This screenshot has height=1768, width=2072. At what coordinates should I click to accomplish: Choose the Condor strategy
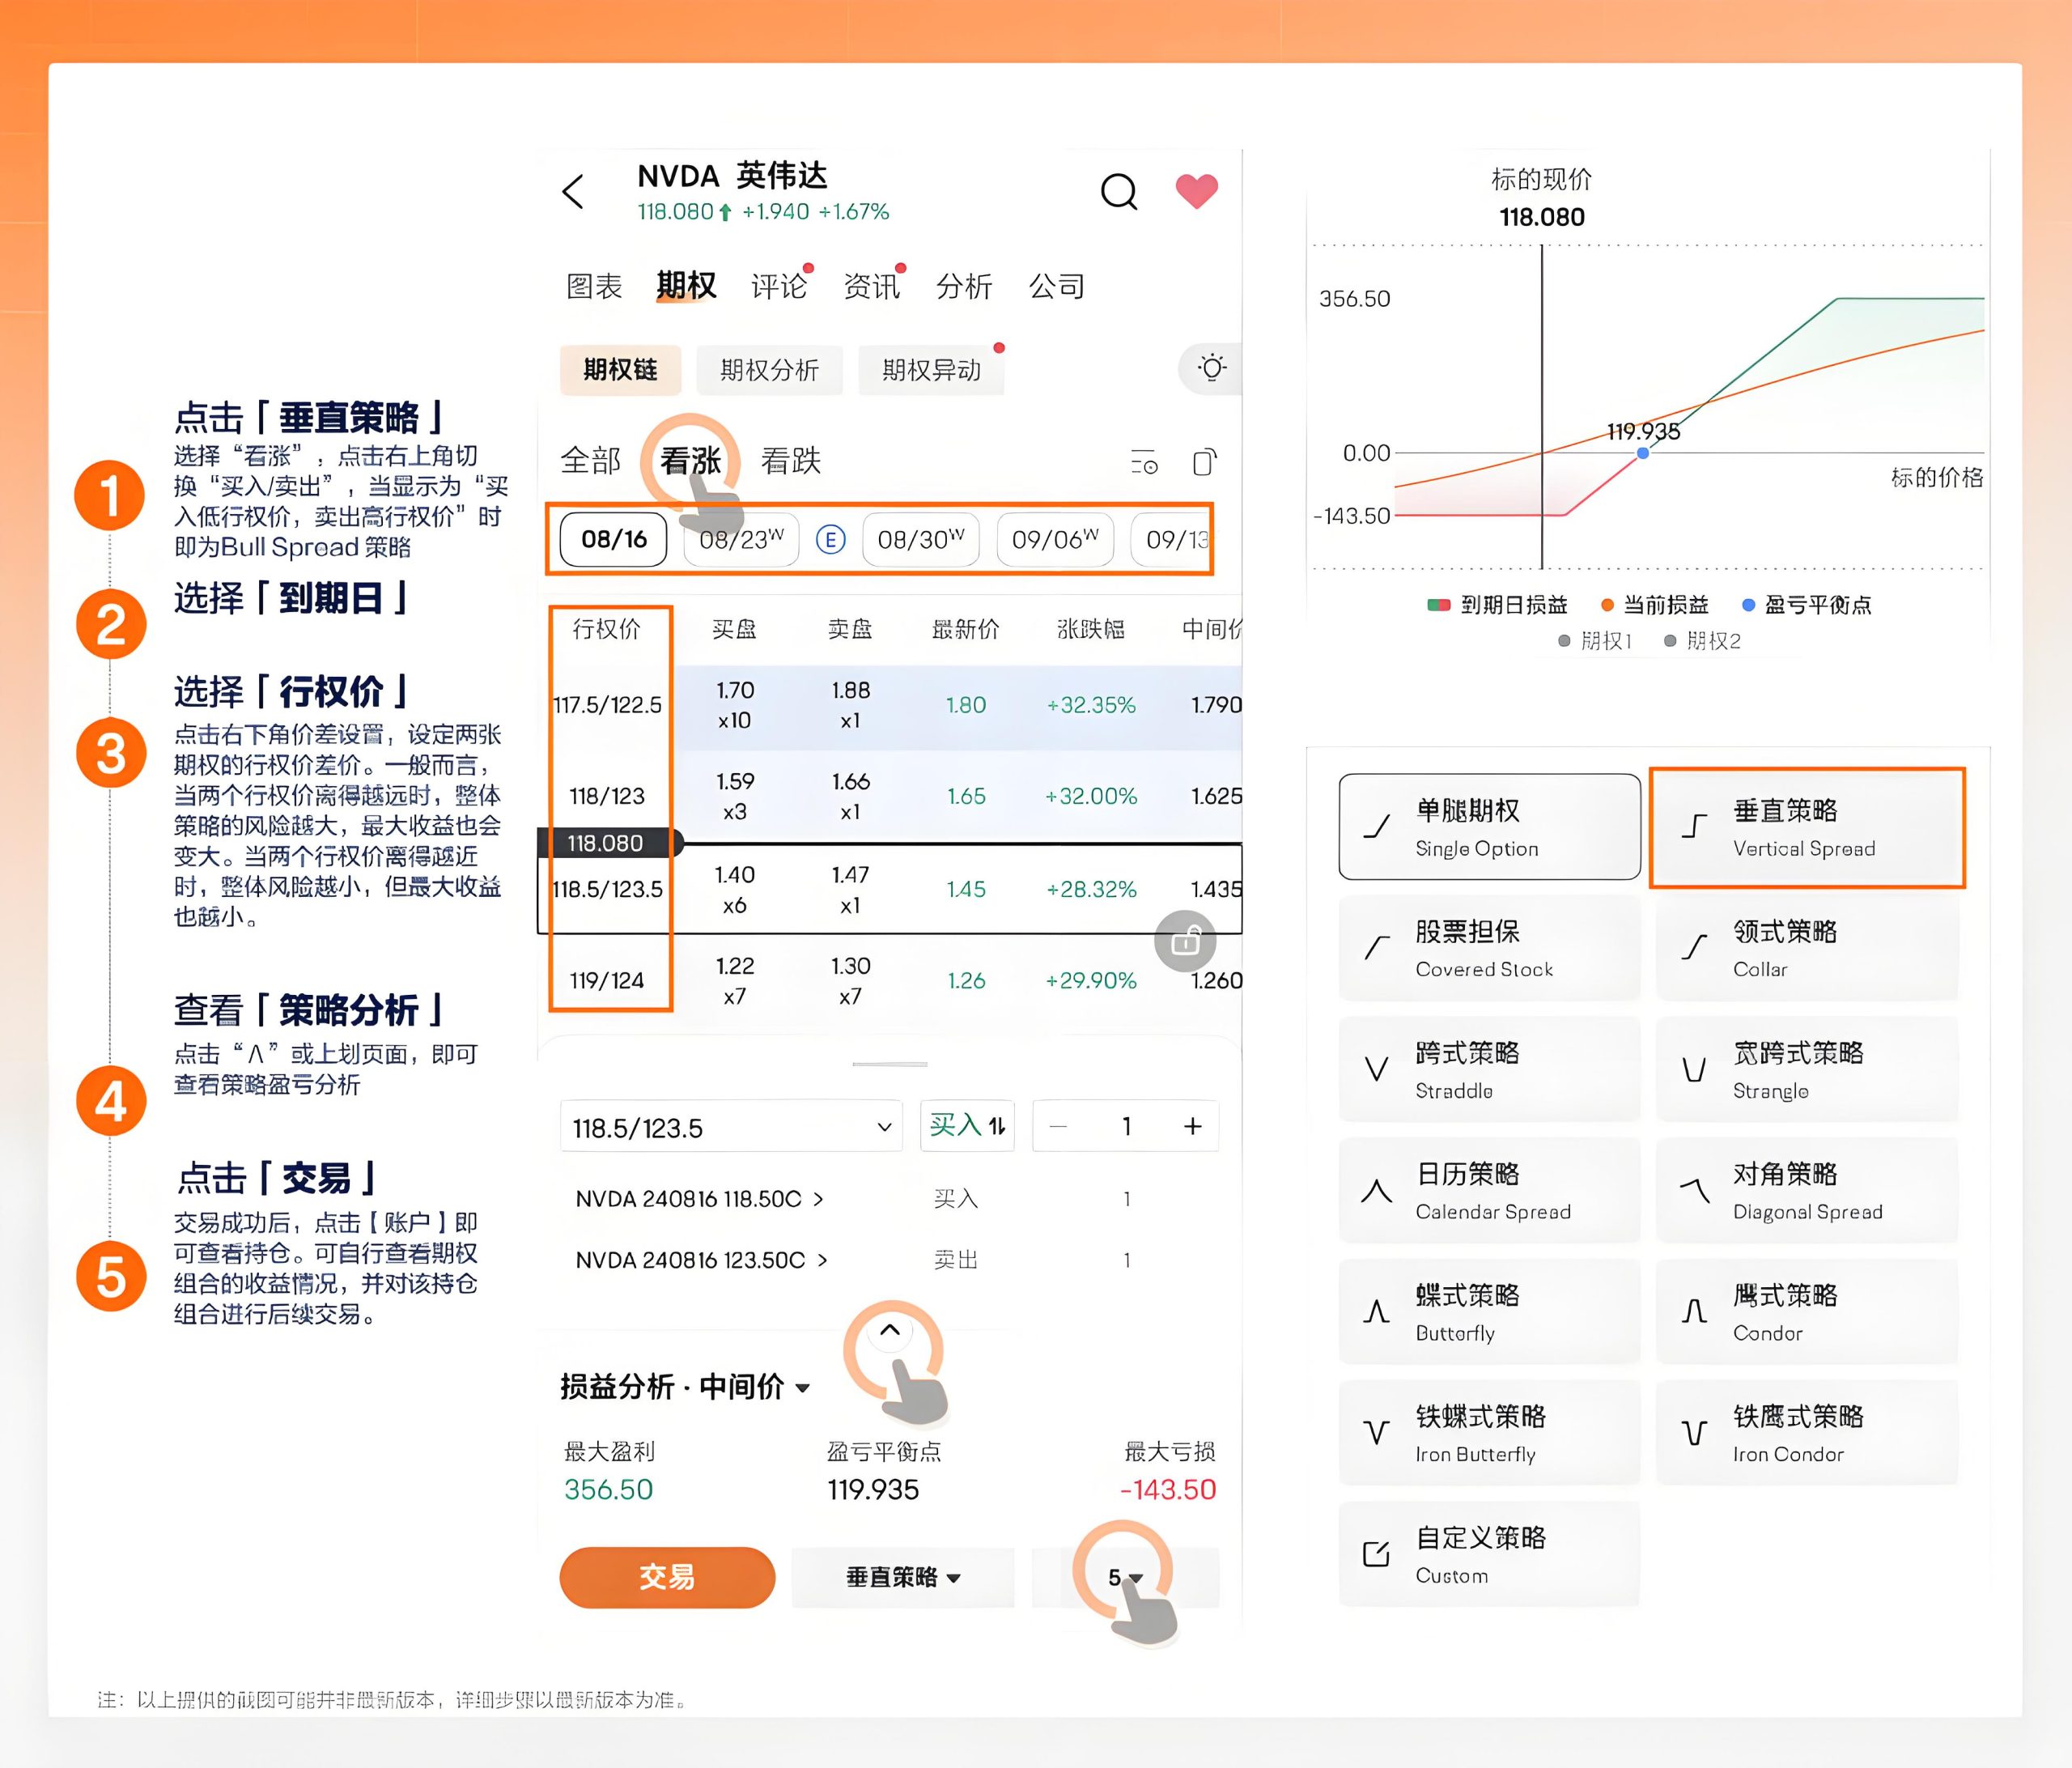1807,1311
